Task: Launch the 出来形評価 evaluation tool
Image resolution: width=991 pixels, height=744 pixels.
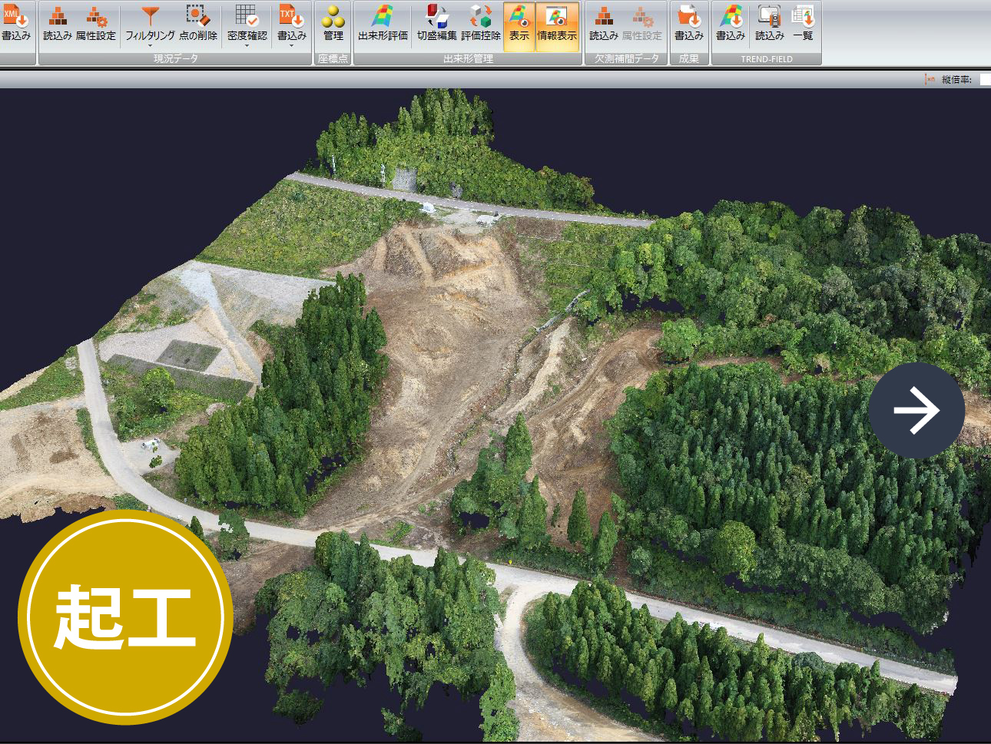Action: coord(383,23)
